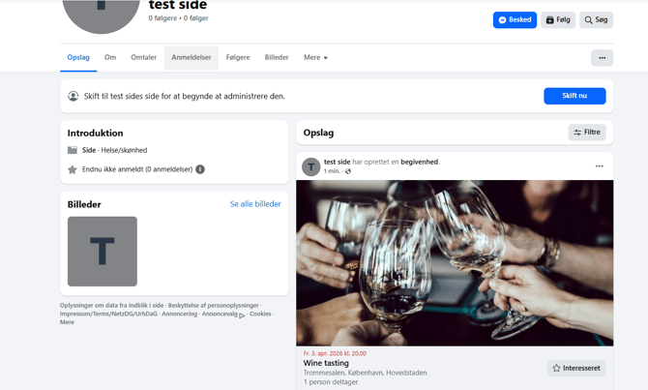Click the info icon next to anmeldelser
Screen dimensions: 648x390
200,169
